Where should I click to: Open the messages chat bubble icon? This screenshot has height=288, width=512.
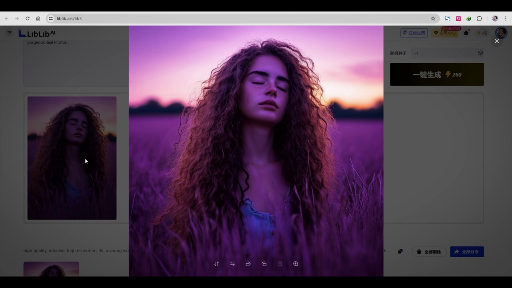coord(466,33)
